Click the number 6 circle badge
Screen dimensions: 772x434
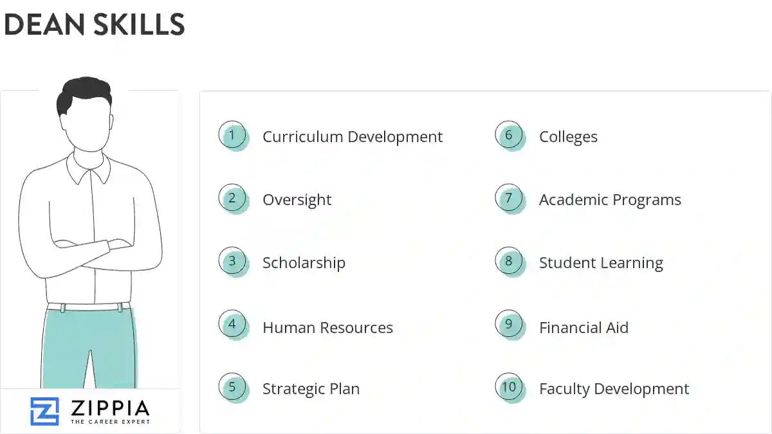coord(509,136)
